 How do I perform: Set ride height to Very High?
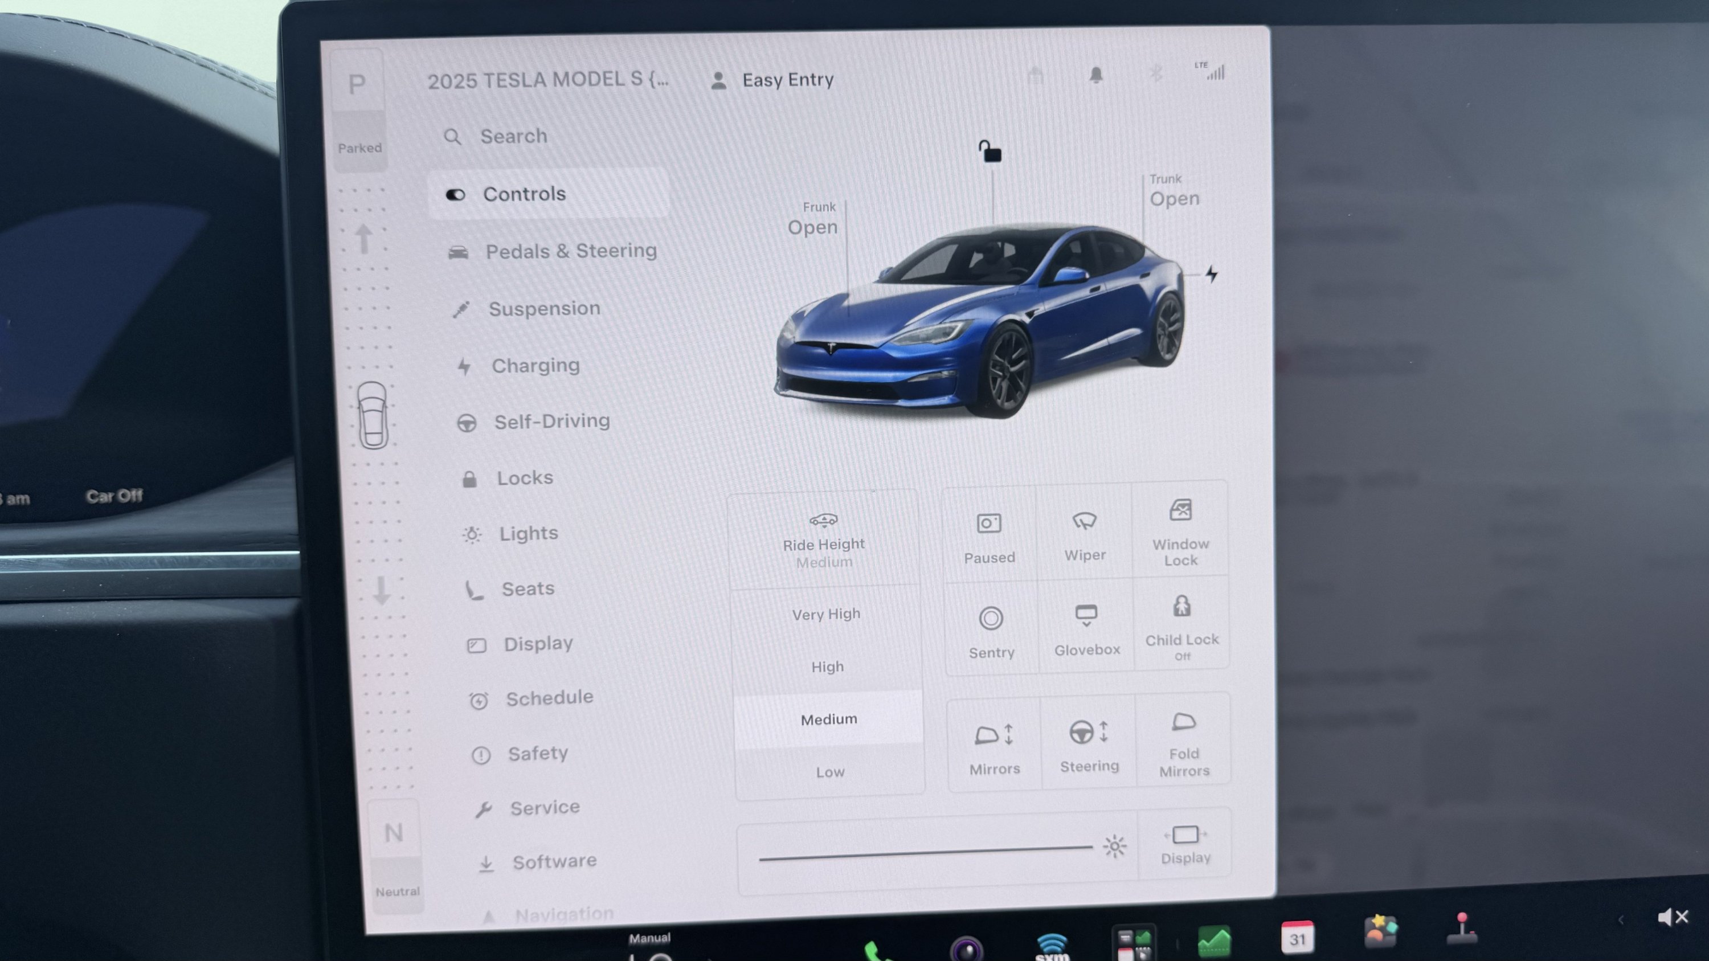coord(826,615)
